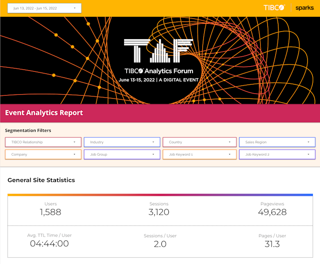This screenshot has width=320, height=264.
Task: Open the TIBCO Relationship filter dropdown
Action: pyautogui.click(x=43, y=142)
